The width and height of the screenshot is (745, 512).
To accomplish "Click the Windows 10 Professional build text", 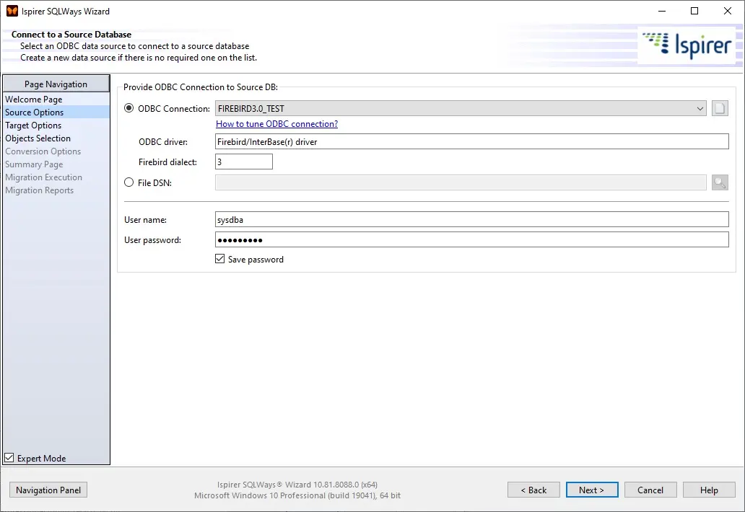I will 297,495.
